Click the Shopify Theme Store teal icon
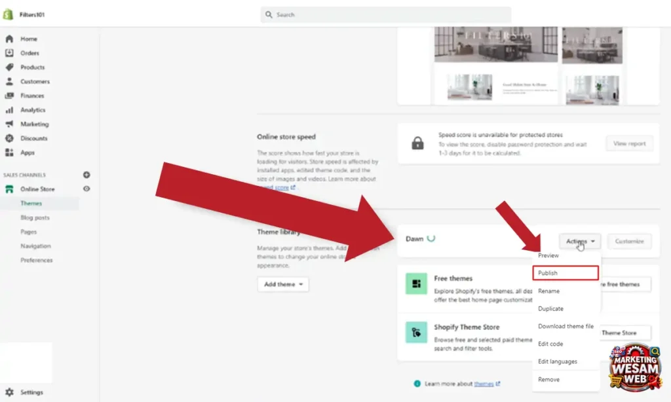Image resolution: width=671 pixels, height=402 pixels. (416, 333)
